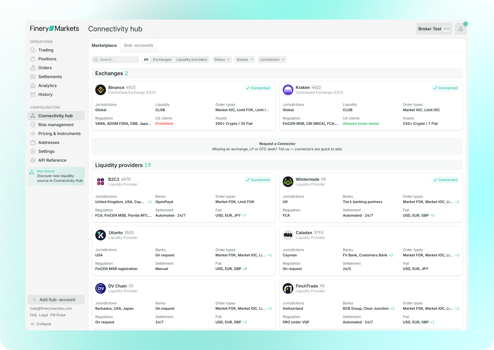Screen dimensions: 494x350
Task: Expand B2C2 jurisdictions +2 indicator
Action: coord(149,202)
